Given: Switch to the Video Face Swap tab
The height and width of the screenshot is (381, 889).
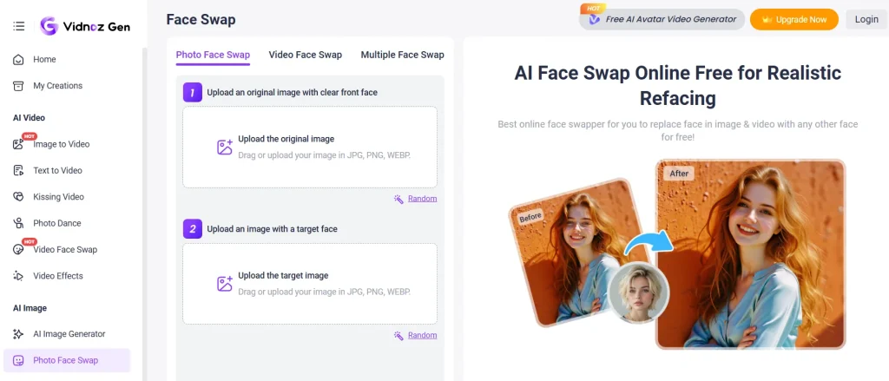Looking at the screenshot, I should (x=305, y=55).
